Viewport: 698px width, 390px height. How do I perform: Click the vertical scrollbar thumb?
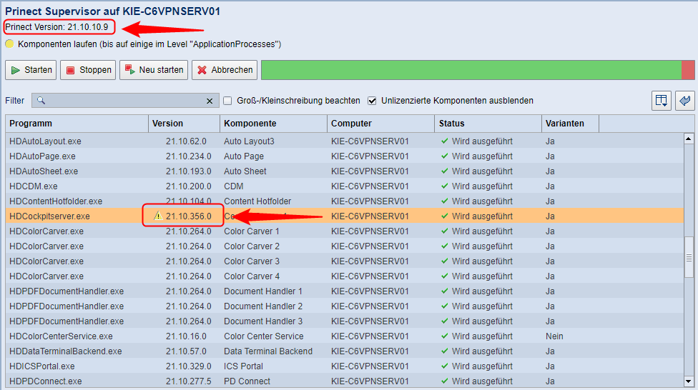pyautogui.click(x=689, y=257)
